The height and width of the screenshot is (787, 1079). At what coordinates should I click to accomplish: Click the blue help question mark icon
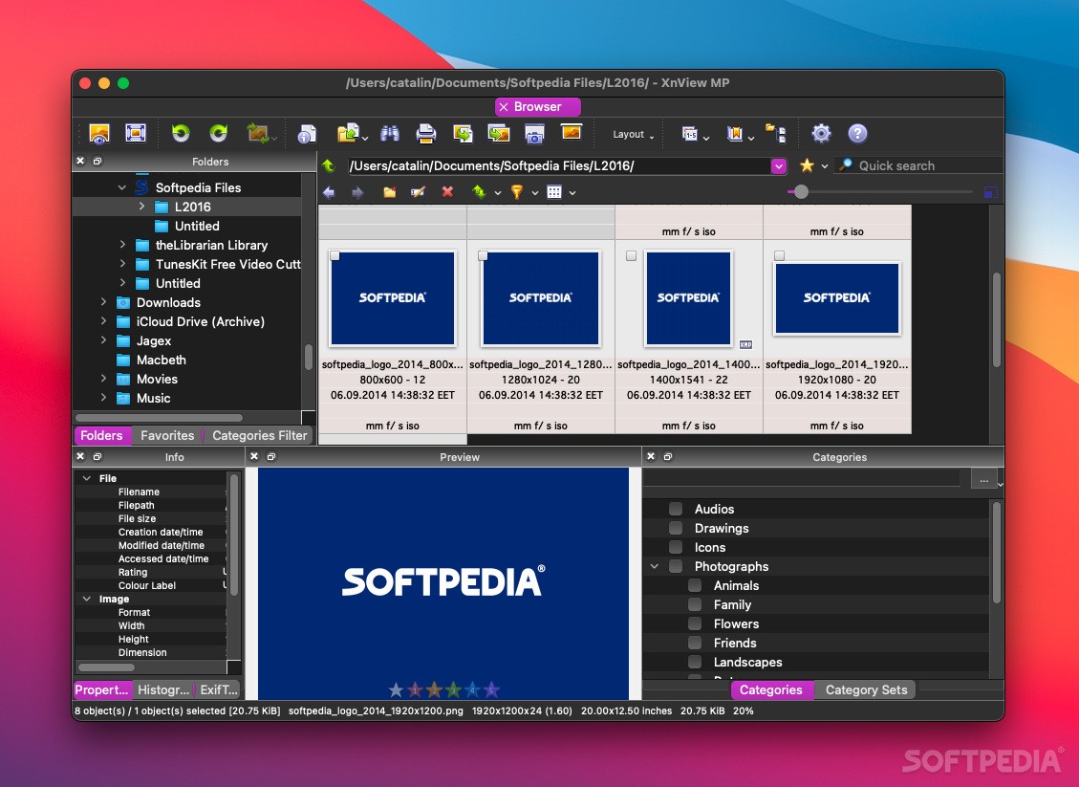pos(857,134)
